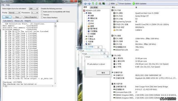Viewport: 178px width, 101px height.
Task: Start the pi calculation in Hyper PI
Action: (x=7, y=17)
